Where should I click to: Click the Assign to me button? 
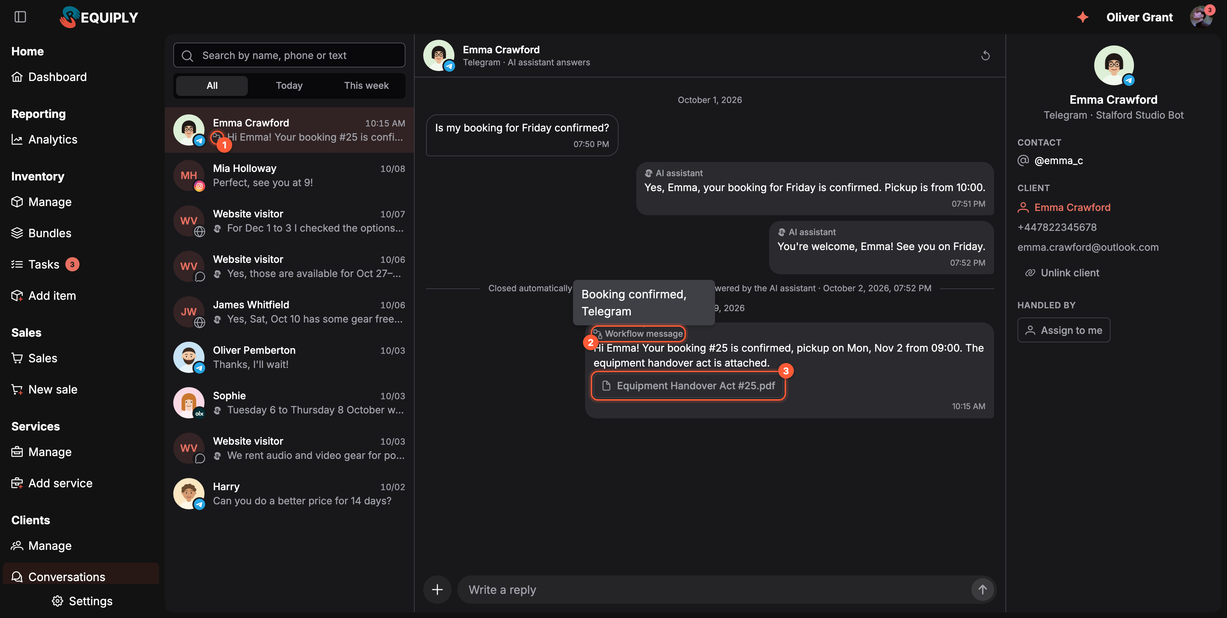pyautogui.click(x=1064, y=330)
